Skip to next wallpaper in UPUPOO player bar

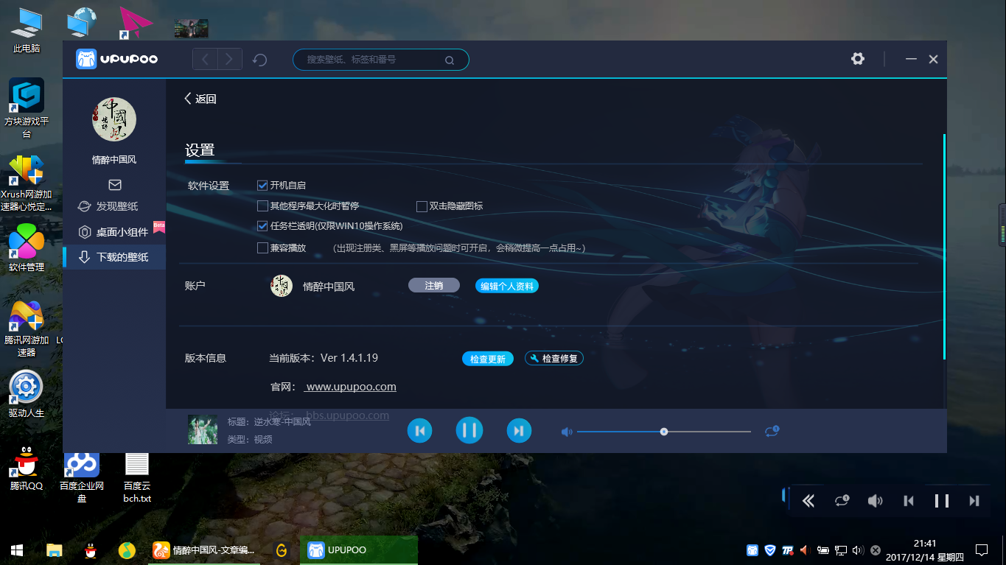coord(519,431)
